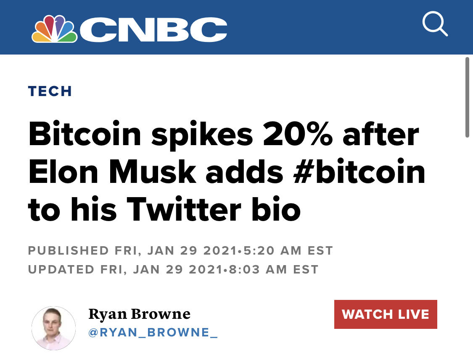Click the word #bitcoin in headline
Screen dimensions: 473x362
point(359,172)
